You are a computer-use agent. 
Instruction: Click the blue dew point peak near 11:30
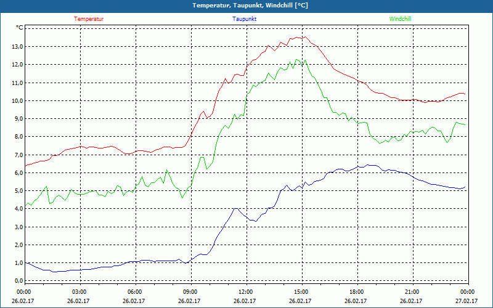click(x=235, y=208)
